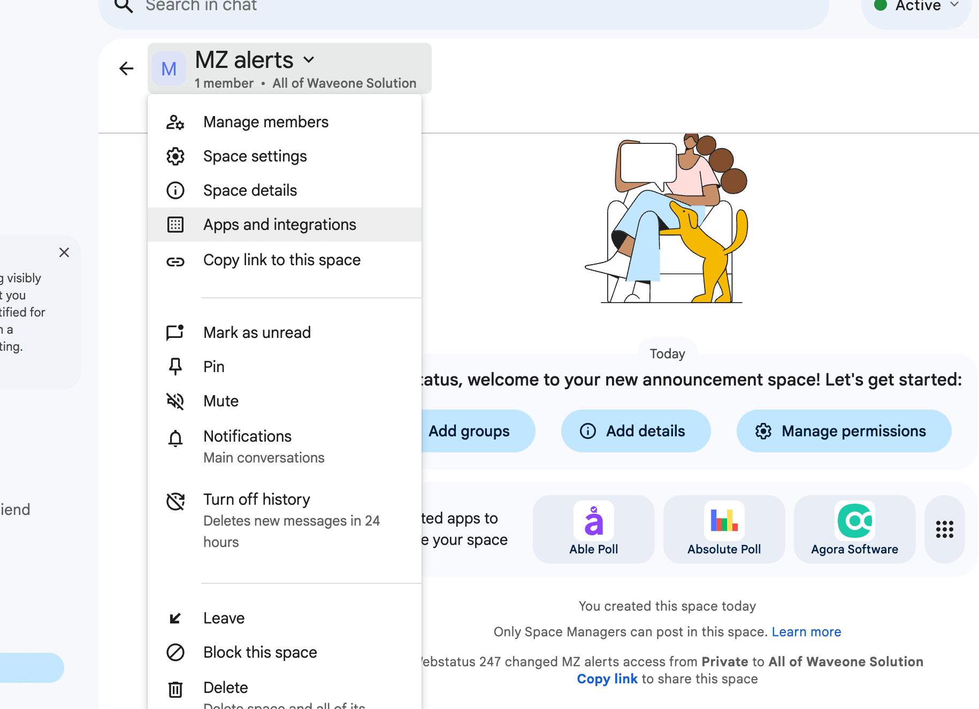
Task: Choose Leave from the space menu
Action: (224, 618)
